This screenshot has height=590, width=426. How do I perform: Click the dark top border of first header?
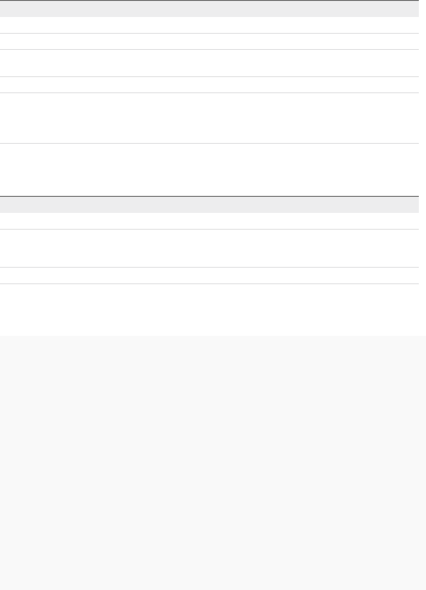(209, 0)
